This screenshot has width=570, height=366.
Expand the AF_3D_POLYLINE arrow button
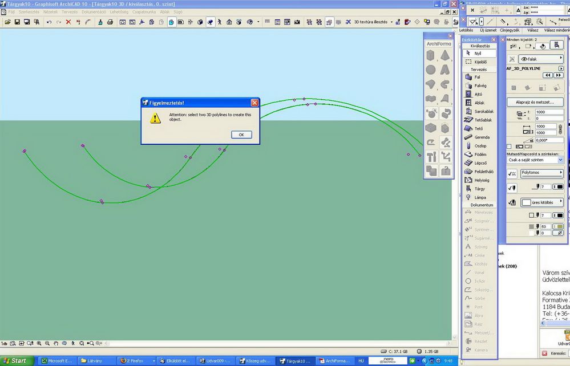tap(561, 68)
